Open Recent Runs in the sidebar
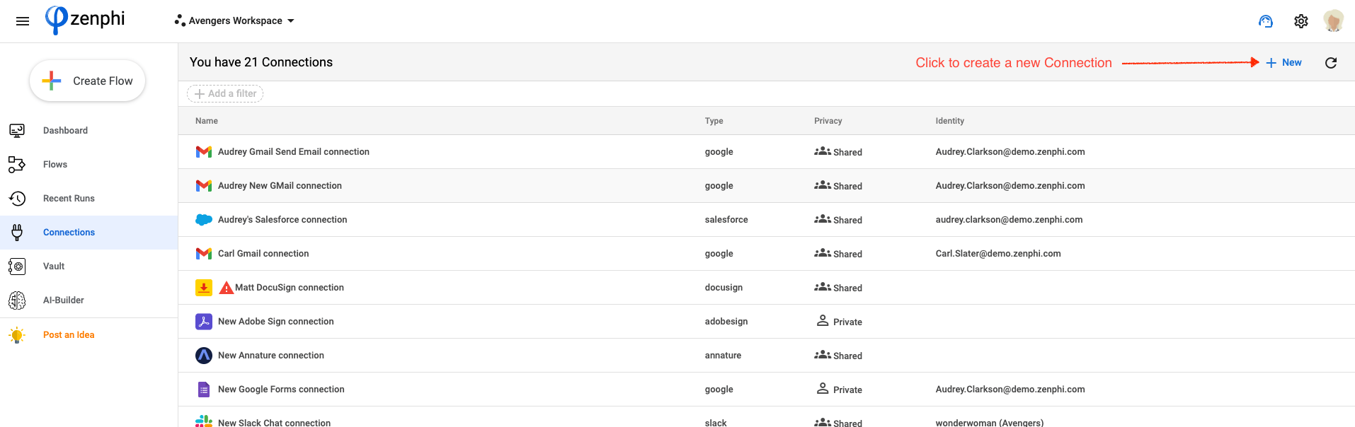Screen dimensions: 1355x427 pyautogui.click(x=69, y=198)
